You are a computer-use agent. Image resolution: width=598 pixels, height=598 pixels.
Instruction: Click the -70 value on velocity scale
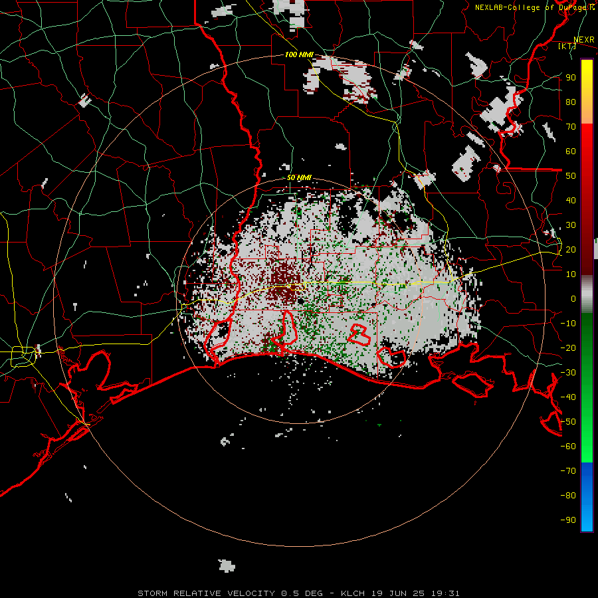(568, 471)
